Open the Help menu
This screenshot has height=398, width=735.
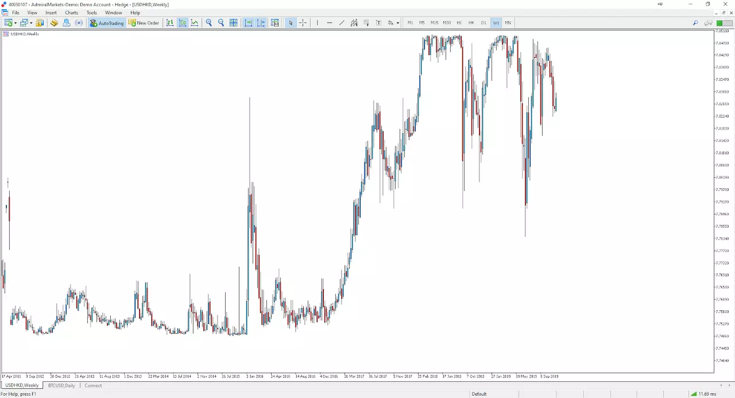pos(135,13)
